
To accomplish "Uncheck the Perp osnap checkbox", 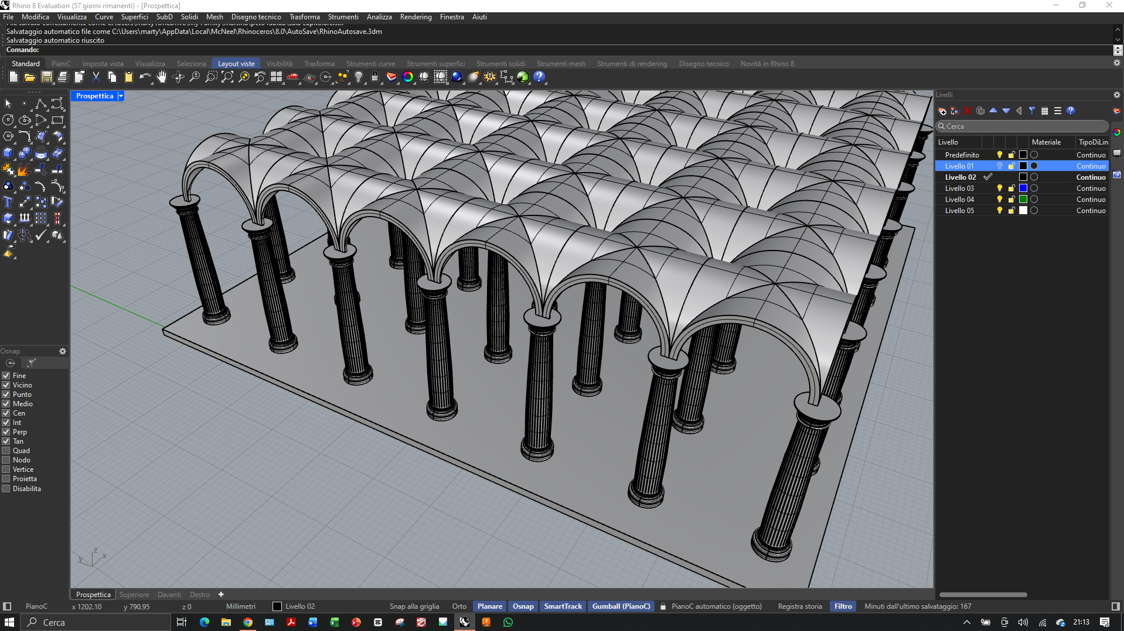I will pos(6,432).
